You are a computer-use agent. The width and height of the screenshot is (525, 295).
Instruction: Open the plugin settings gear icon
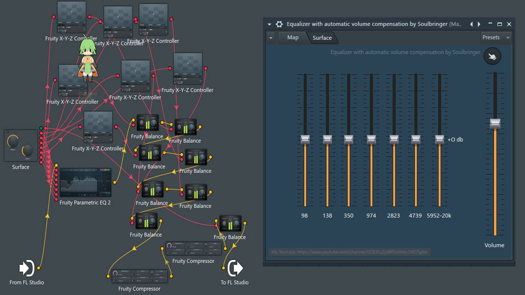tap(279, 24)
